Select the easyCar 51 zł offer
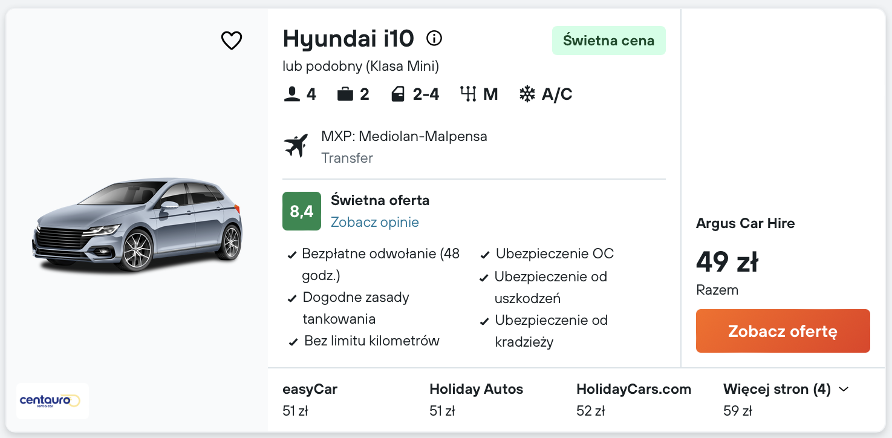The width and height of the screenshot is (892, 438). coord(310,399)
